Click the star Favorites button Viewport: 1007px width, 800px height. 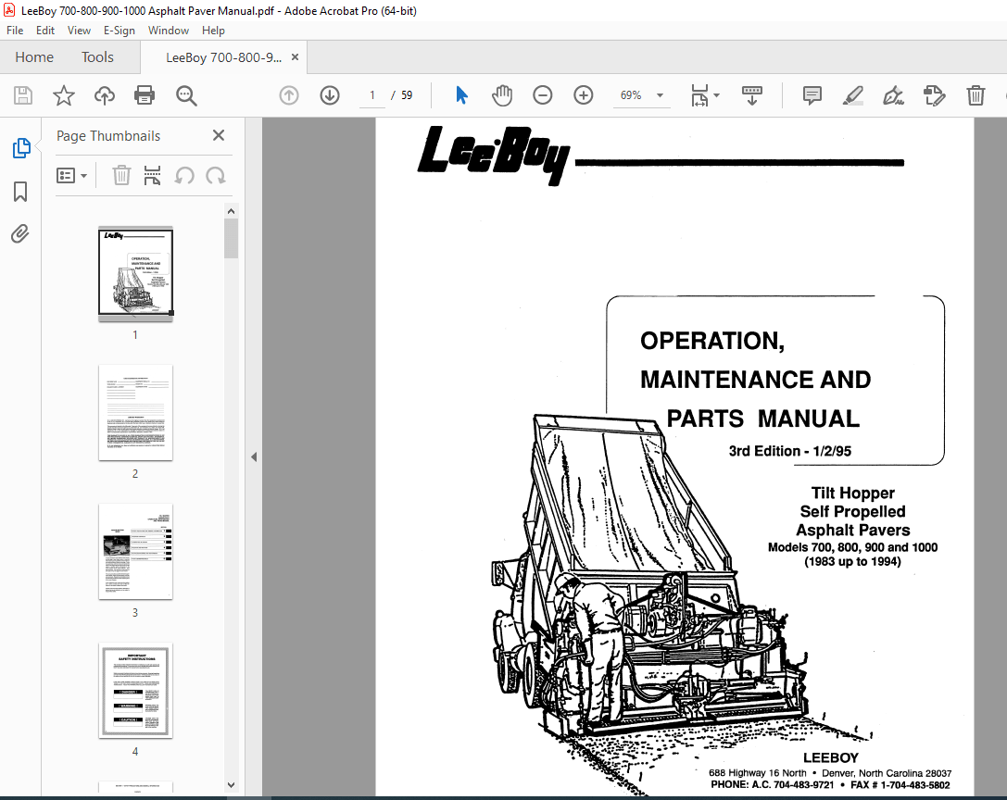point(63,95)
